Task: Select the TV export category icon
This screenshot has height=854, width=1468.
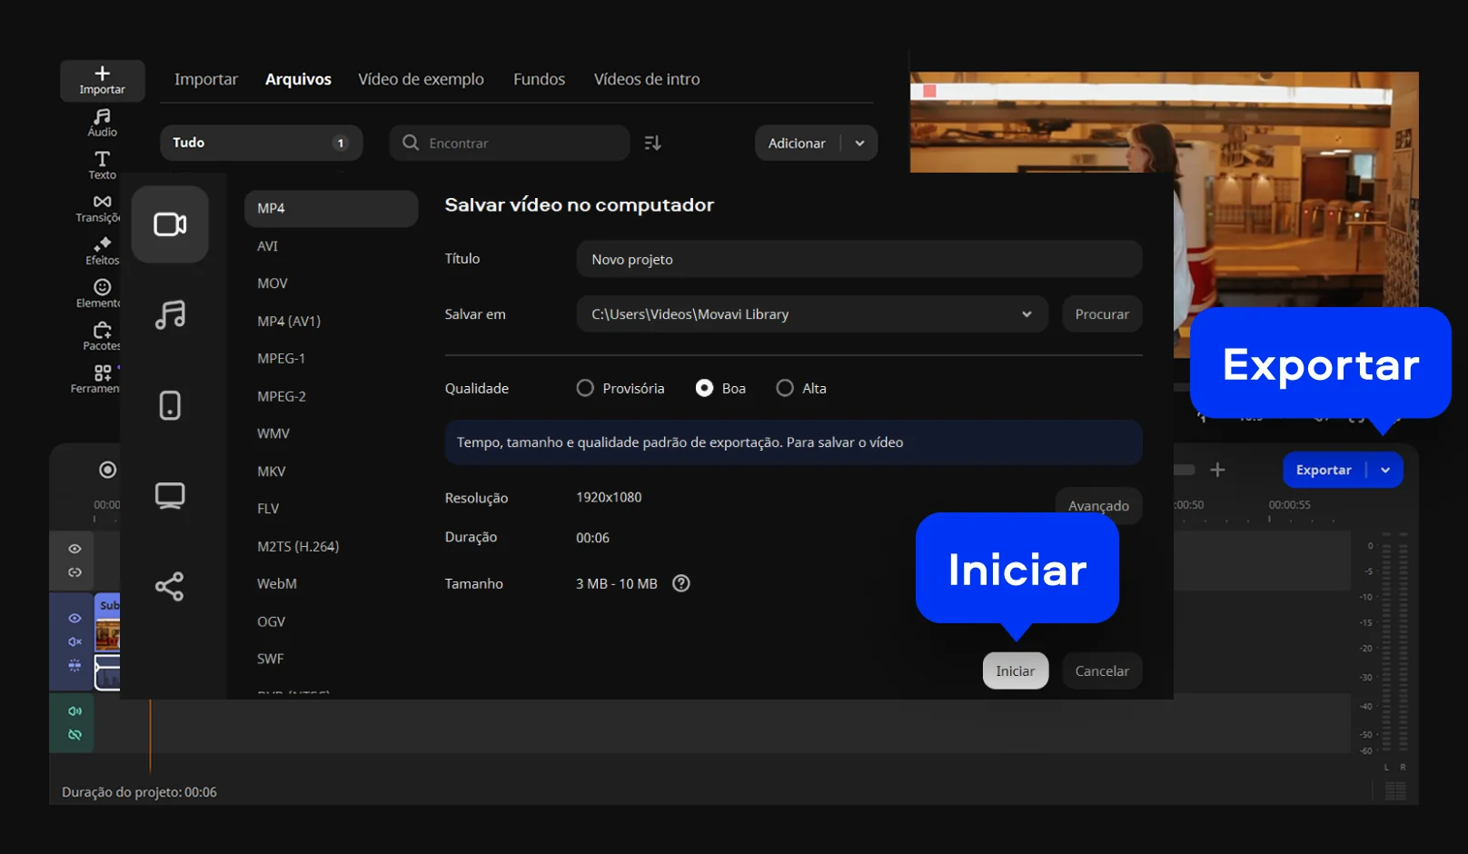Action: (170, 495)
